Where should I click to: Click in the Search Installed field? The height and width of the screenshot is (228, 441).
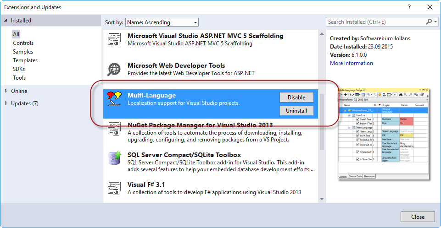[x=374, y=22]
